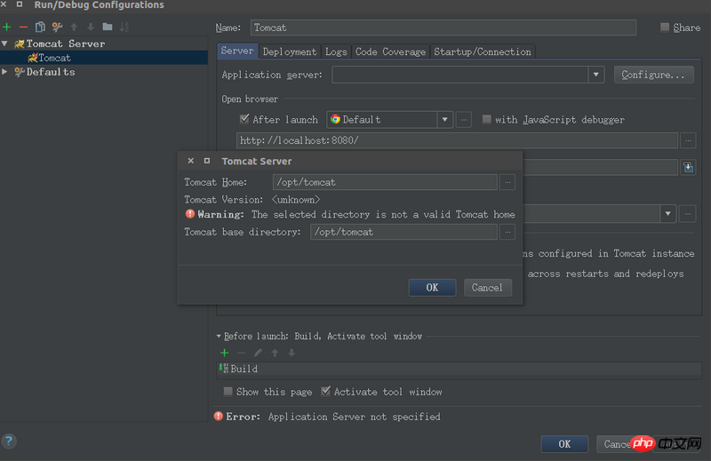Edit before-launch task pencil icon
This screenshot has width=711, height=461.
[x=258, y=353]
